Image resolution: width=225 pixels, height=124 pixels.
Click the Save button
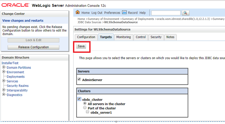pos(81,46)
